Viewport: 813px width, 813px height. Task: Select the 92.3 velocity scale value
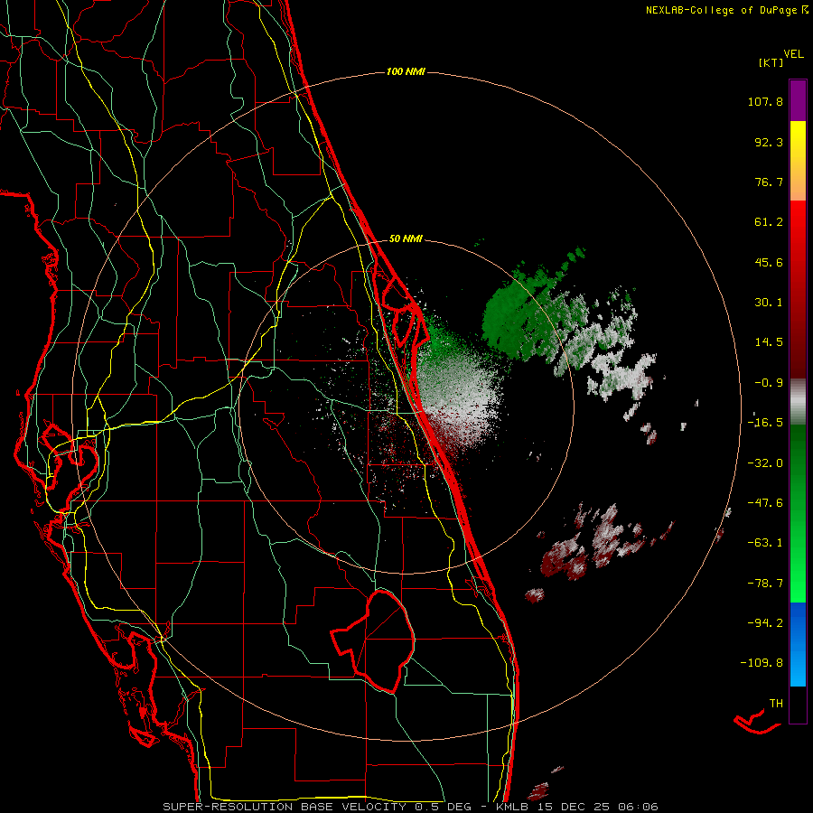769,142
